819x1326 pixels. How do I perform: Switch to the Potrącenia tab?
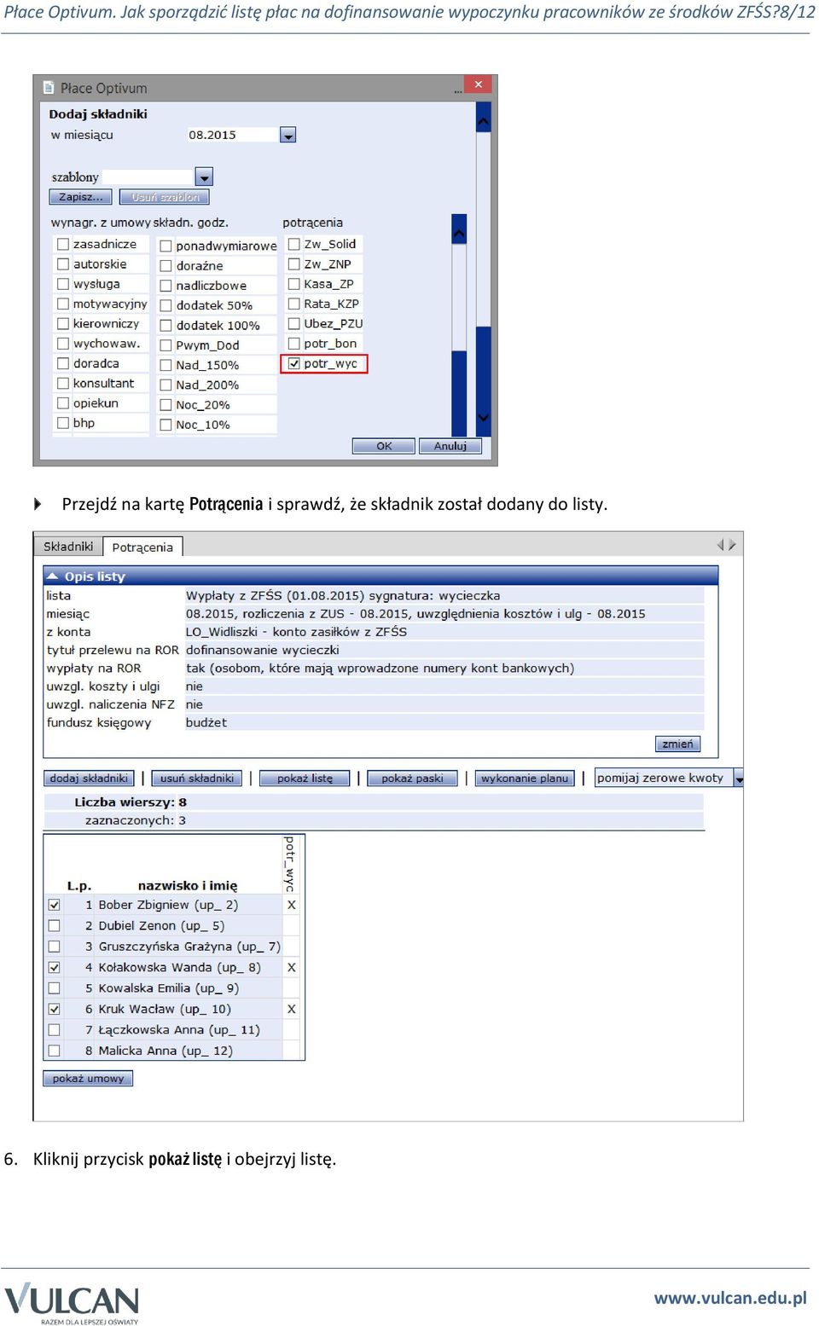[142, 547]
